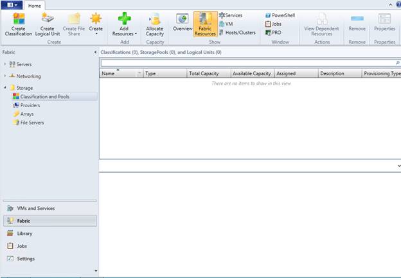401x278 pixels.
Task: Sort by Provisioning Type column
Action: pyautogui.click(x=382, y=73)
